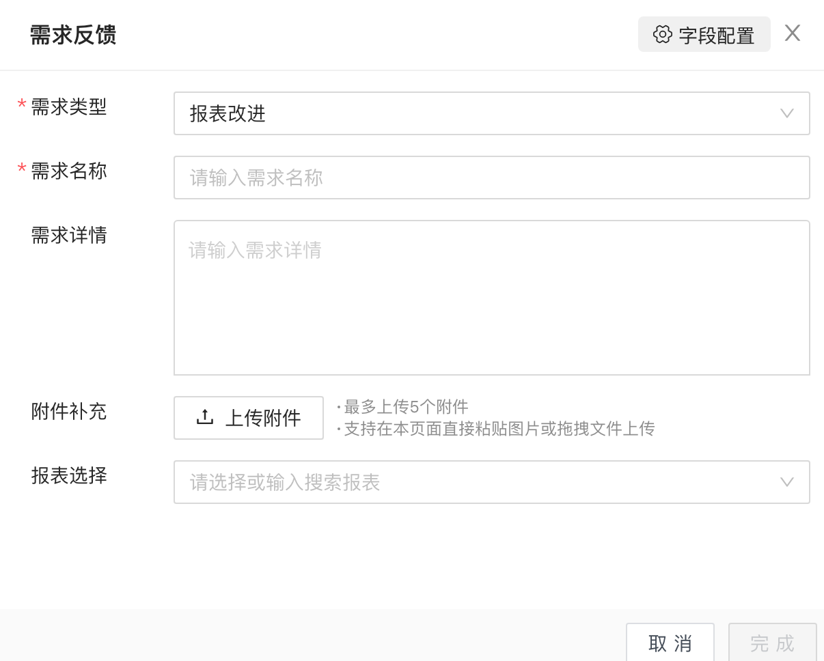This screenshot has height=661, width=824.
Task: Click the 附件补充 label
Action: click(69, 411)
